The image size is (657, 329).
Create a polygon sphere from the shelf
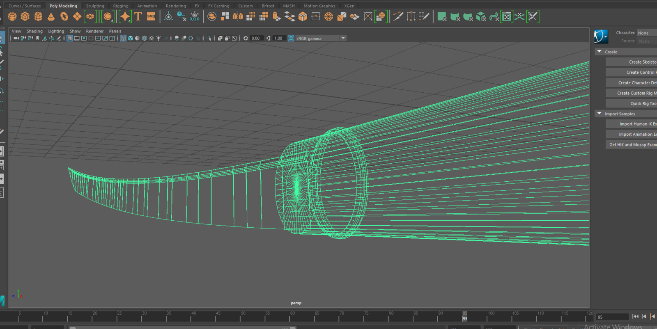point(12,16)
